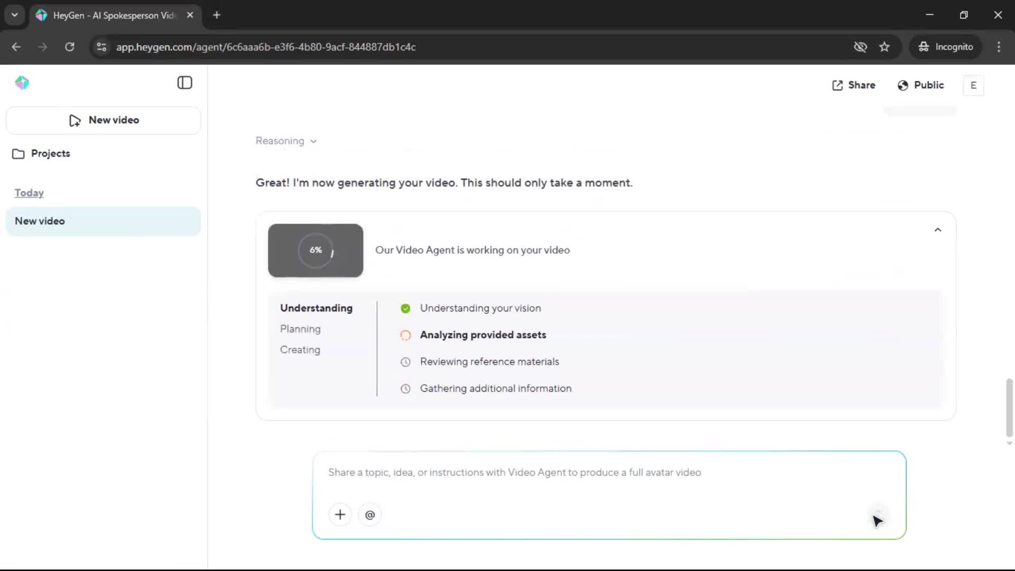The image size is (1015, 571).
Task: Click the @ mention icon
Action: pyautogui.click(x=370, y=514)
